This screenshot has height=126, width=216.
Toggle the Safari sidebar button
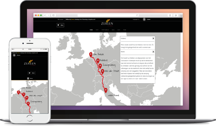53,15
